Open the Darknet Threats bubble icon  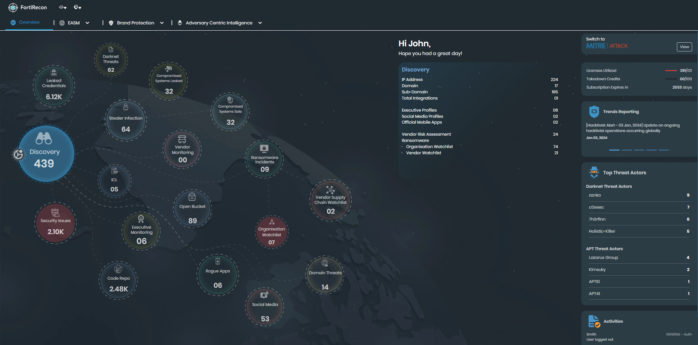pos(111,49)
